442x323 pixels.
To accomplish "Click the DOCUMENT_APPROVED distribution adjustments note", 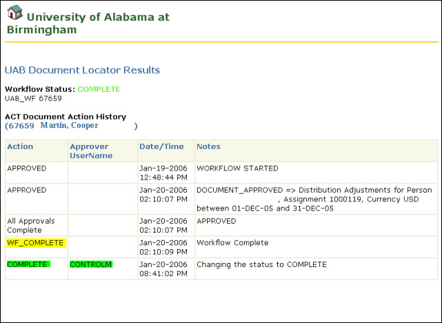I will [314, 199].
